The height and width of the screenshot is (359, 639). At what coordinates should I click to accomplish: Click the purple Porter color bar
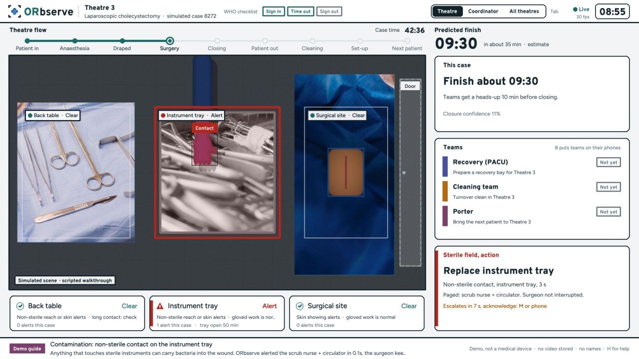coord(445,216)
